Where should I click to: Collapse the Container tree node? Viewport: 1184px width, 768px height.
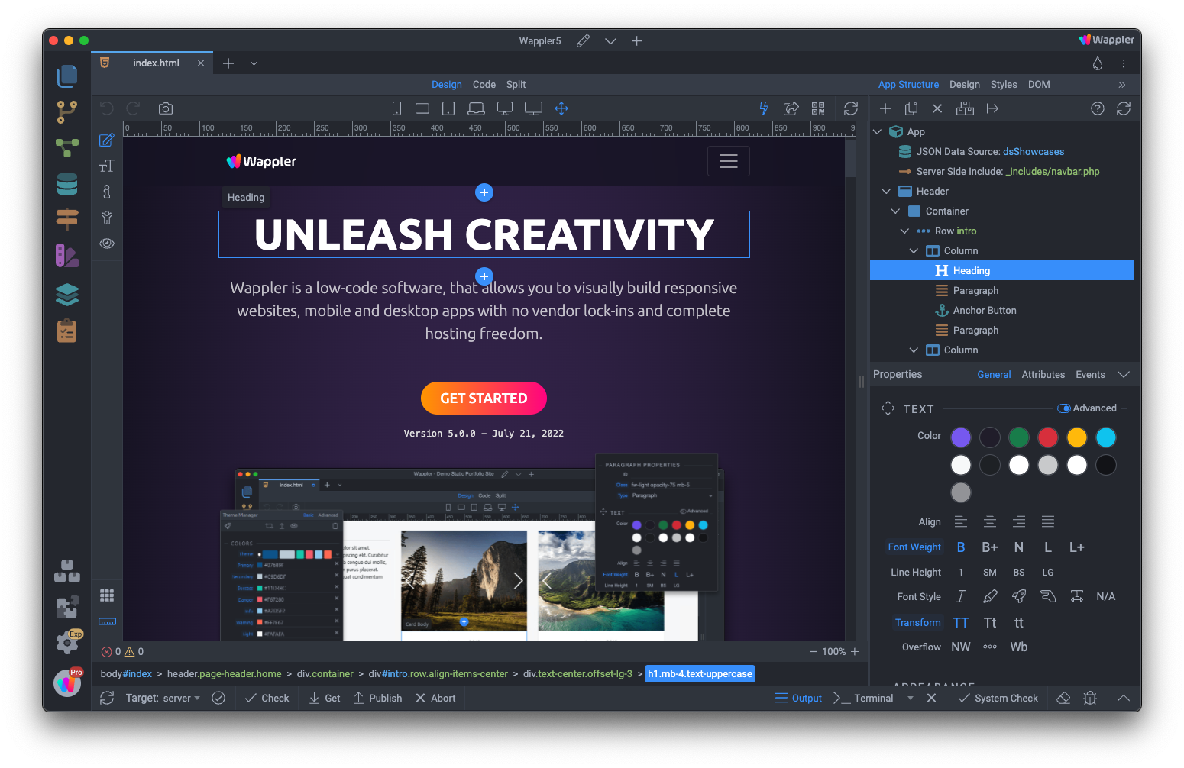pyautogui.click(x=895, y=211)
